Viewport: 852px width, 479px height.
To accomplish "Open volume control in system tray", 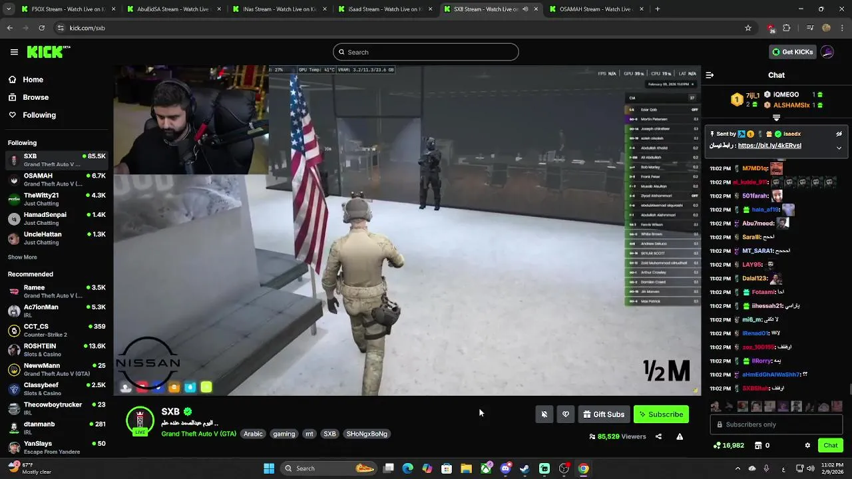I will (811, 468).
